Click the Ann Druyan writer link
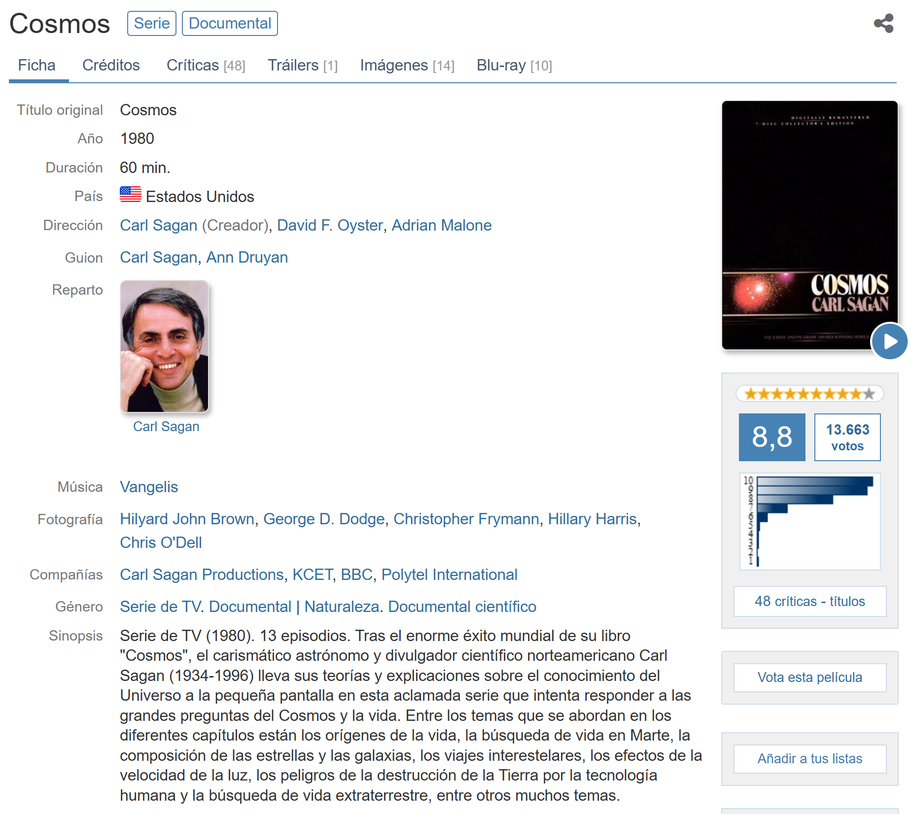 click(247, 257)
